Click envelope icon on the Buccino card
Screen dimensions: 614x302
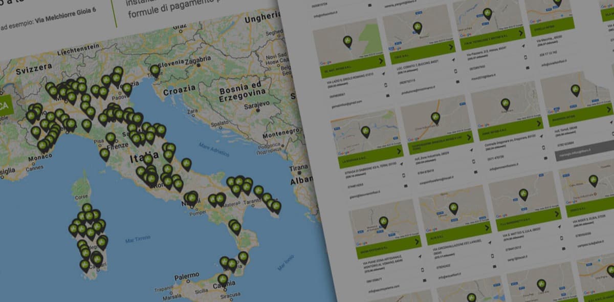[x=457, y=81]
